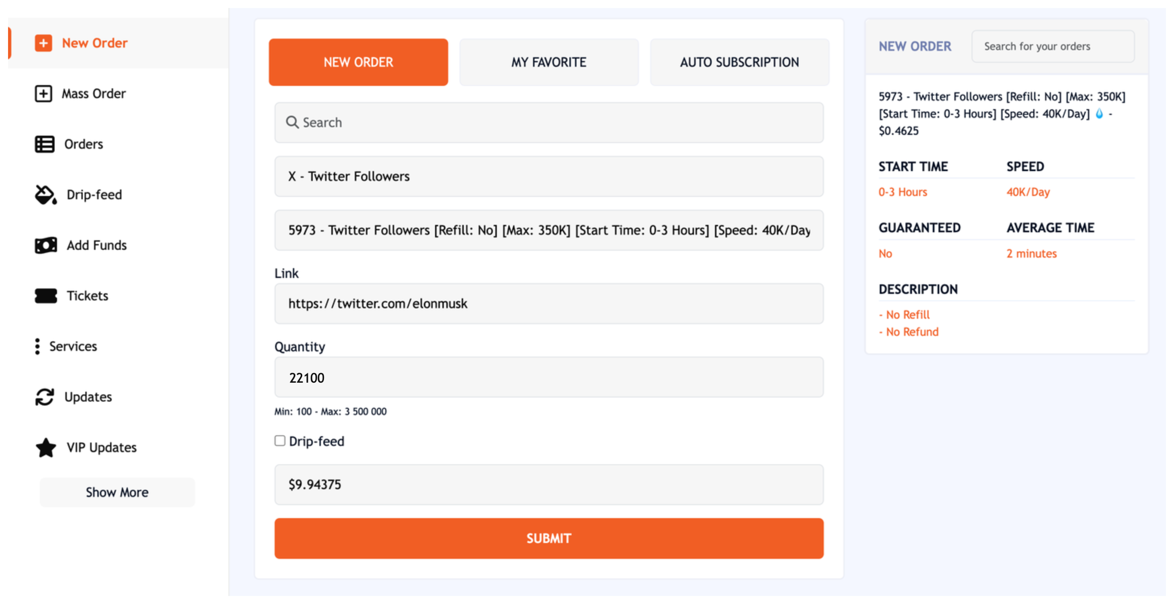
Task: Expand sidebar with Show More
Action: [x=117, y=492]
